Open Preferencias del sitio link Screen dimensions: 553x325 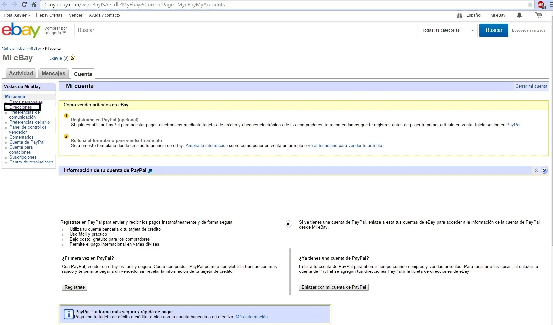click(x=30, y=122)
